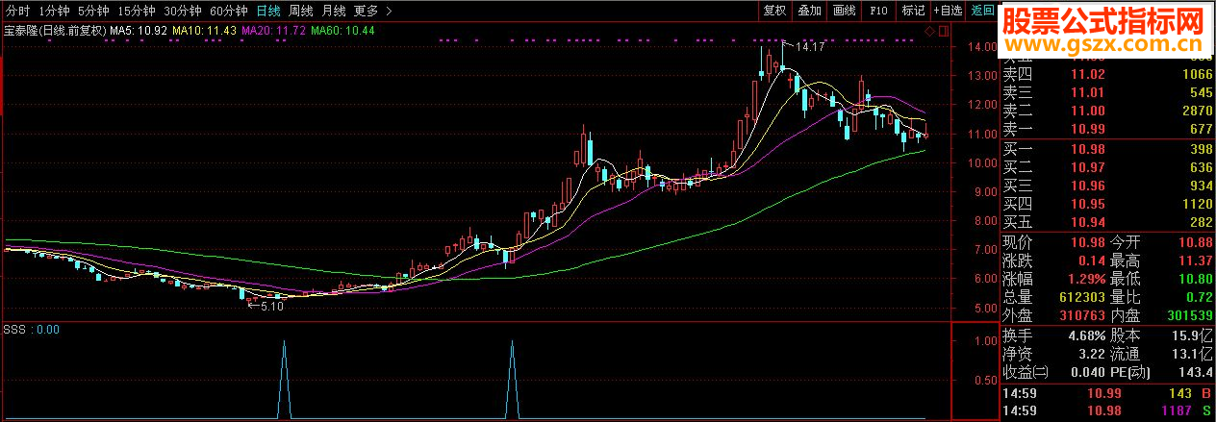Click the 5.10 low price marker
The height and width of the screenshot is (422, 1216).
pos(272,307)
